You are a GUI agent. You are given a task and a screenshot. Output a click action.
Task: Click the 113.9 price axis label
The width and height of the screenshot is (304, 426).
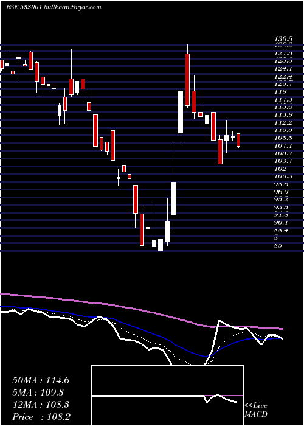(x=284, y=114)
